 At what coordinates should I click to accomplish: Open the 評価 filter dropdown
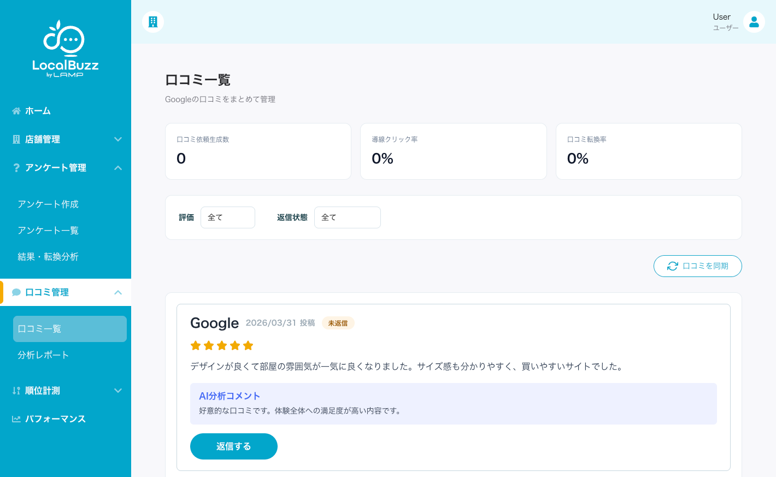[227, 217]
